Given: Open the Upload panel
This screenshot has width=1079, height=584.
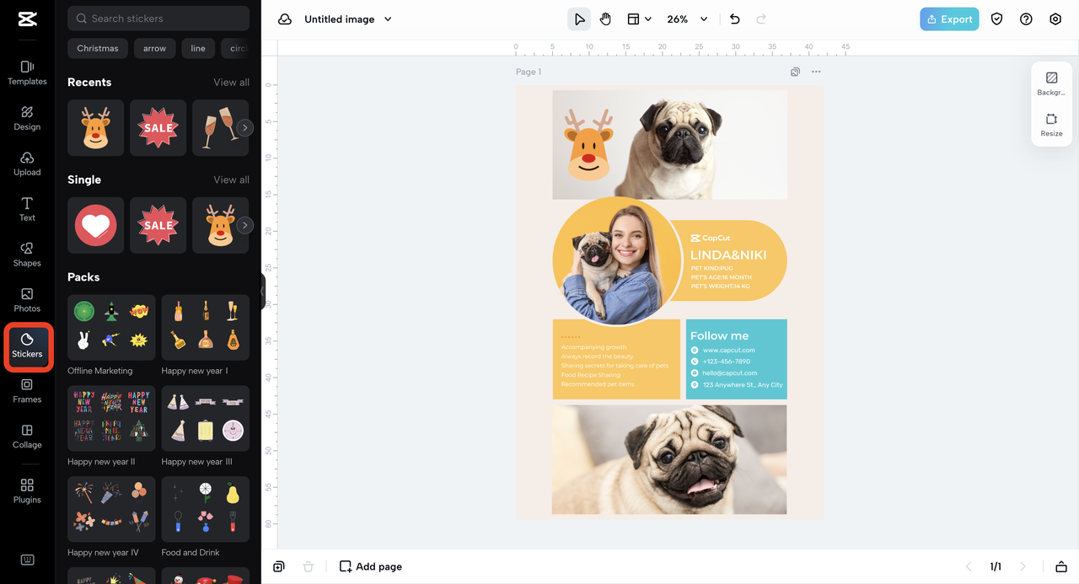Looking at the screenshot, I should coord(27,163).
